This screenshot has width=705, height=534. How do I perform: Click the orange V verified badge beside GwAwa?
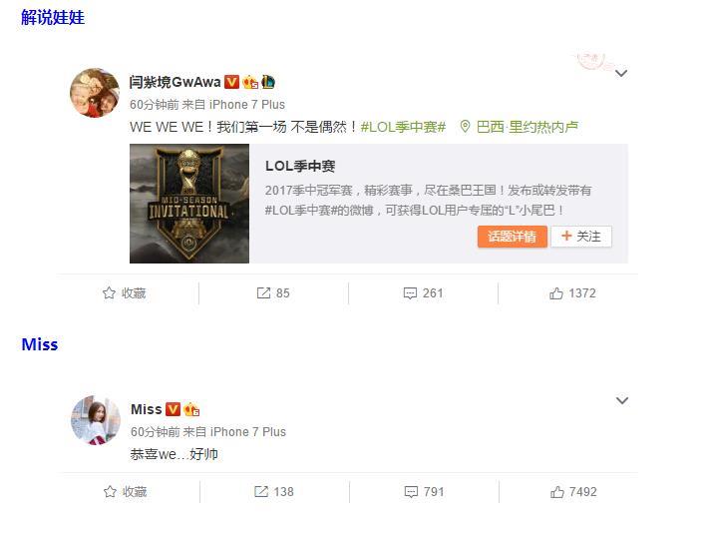click(231, 82)
